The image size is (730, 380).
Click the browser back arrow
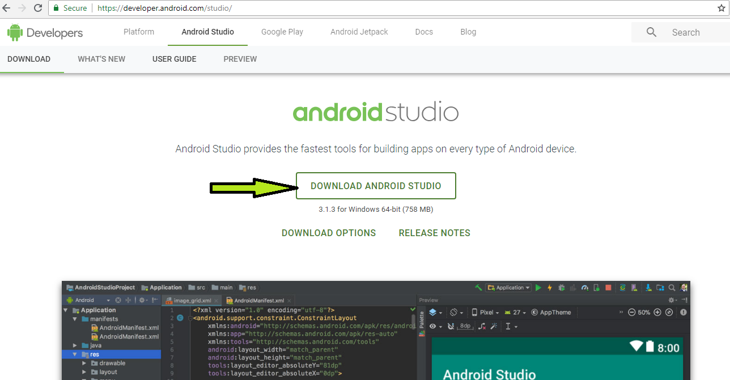(6, 8)
